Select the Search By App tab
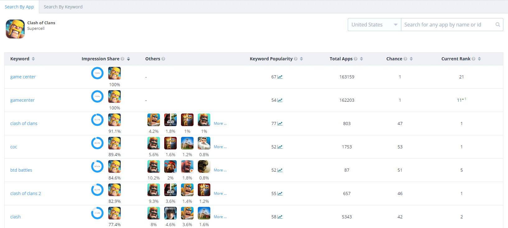Image resolution: width=508 pixels, height=228 pixels. click(19, 7)
